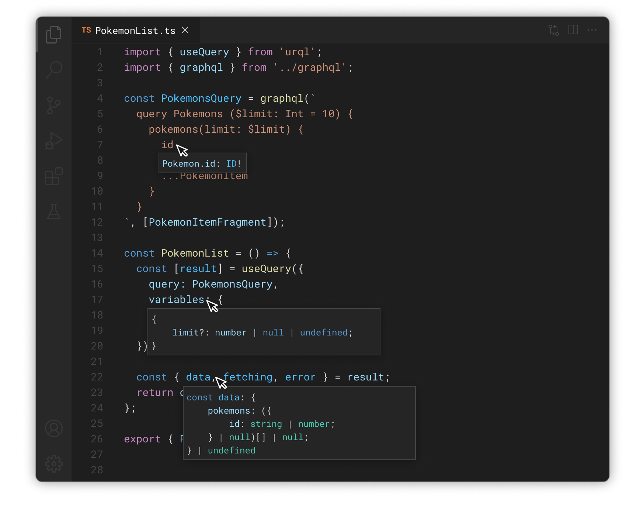The image size is (640, 508).
Task: Open the Extensions panel
Action: click(54, 176)
